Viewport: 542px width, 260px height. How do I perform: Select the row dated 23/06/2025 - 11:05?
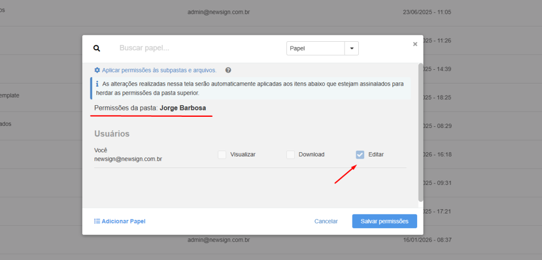pyautogui.click(x=218, y=12)
